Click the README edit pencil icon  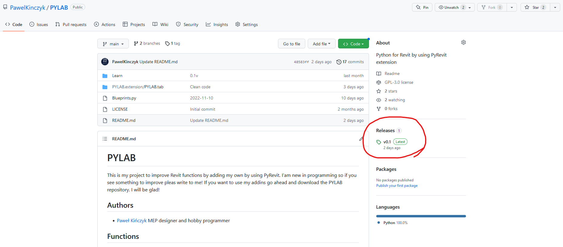click(361, 139)
